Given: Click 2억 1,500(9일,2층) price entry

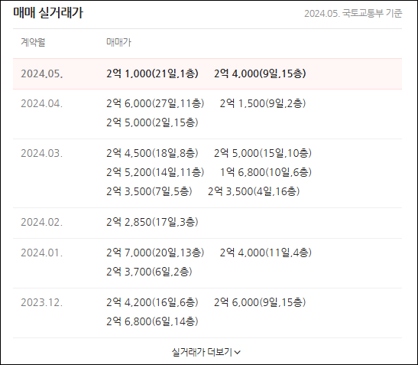Looking at the screenshot, I should [x=263, y=103].
